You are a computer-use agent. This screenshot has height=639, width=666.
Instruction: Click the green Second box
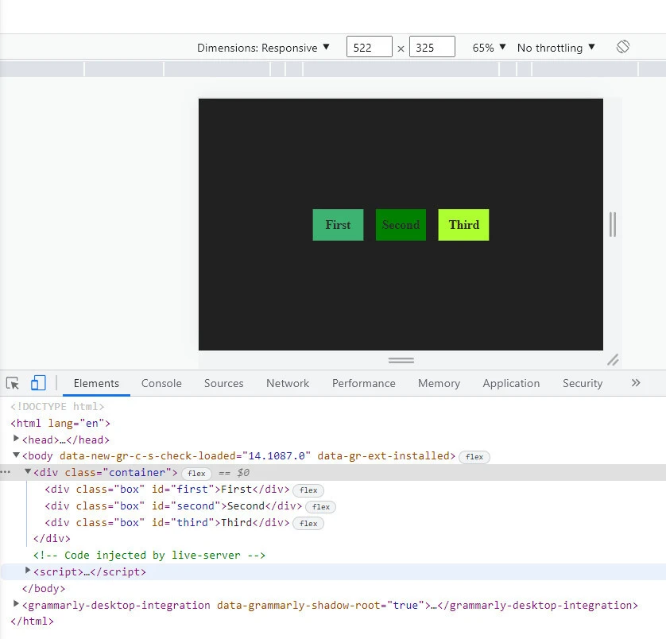pos(401,225)
